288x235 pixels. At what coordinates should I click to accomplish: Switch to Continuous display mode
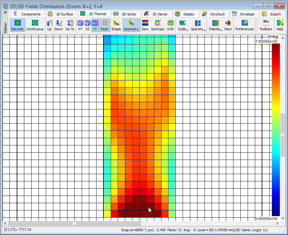tap(35, 25)
